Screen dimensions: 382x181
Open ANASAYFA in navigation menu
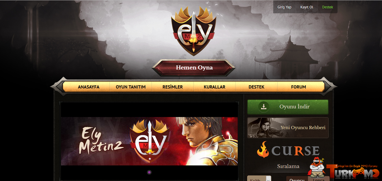tap(88, 87)
